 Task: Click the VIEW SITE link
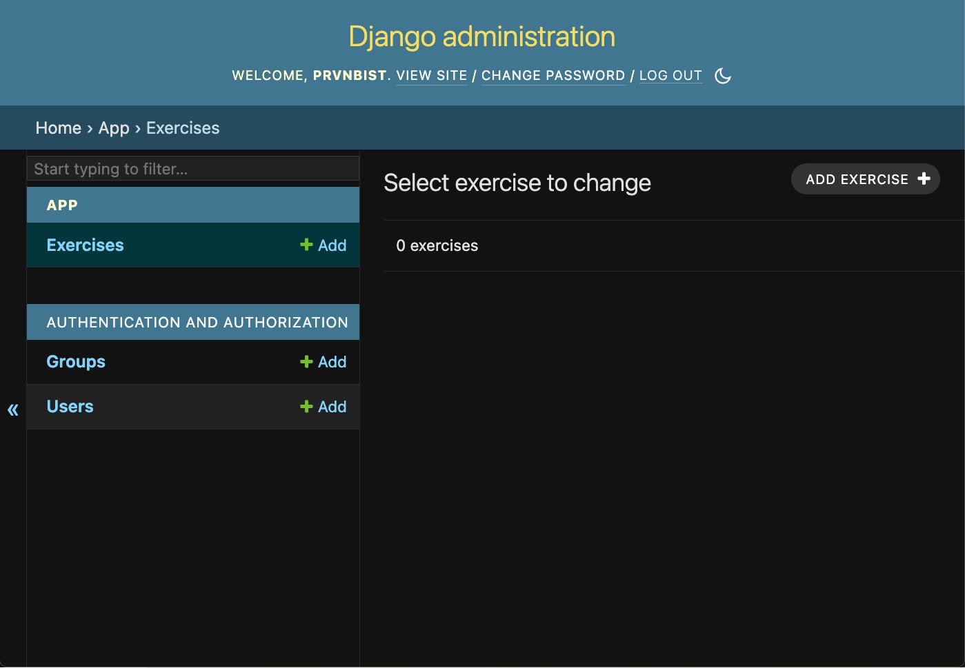[432, 76]
